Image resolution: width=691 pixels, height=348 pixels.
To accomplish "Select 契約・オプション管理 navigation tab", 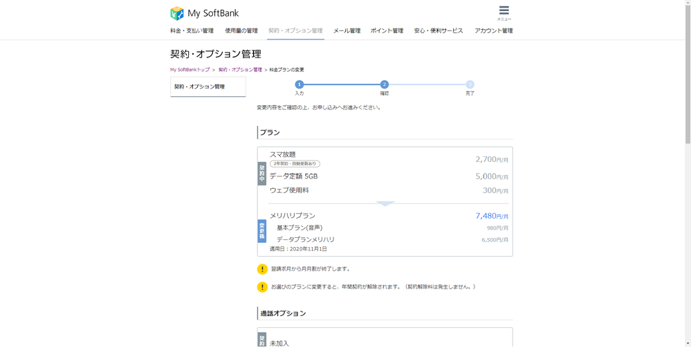I will click(x=295, y=31).
